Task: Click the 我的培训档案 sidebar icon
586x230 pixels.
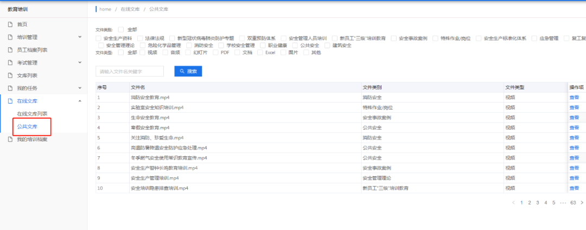Action: 10,139
